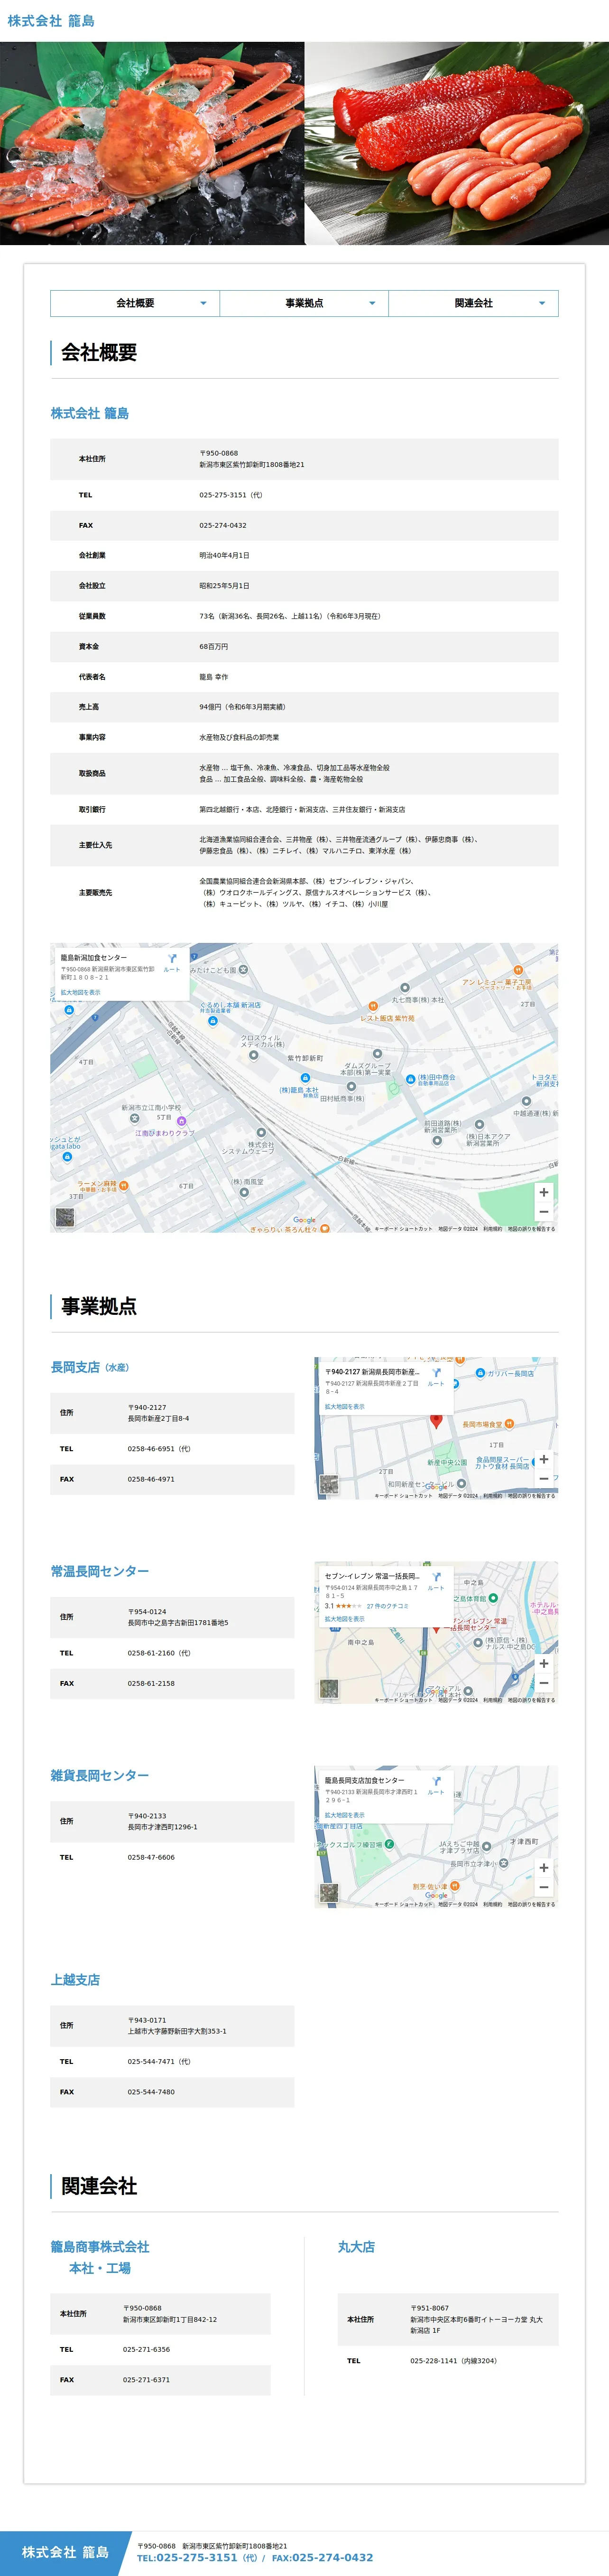The image size is (609, 2576).
Task: Click くるめし本舗 新潟店 marker on map
Action: point(212,1021)
